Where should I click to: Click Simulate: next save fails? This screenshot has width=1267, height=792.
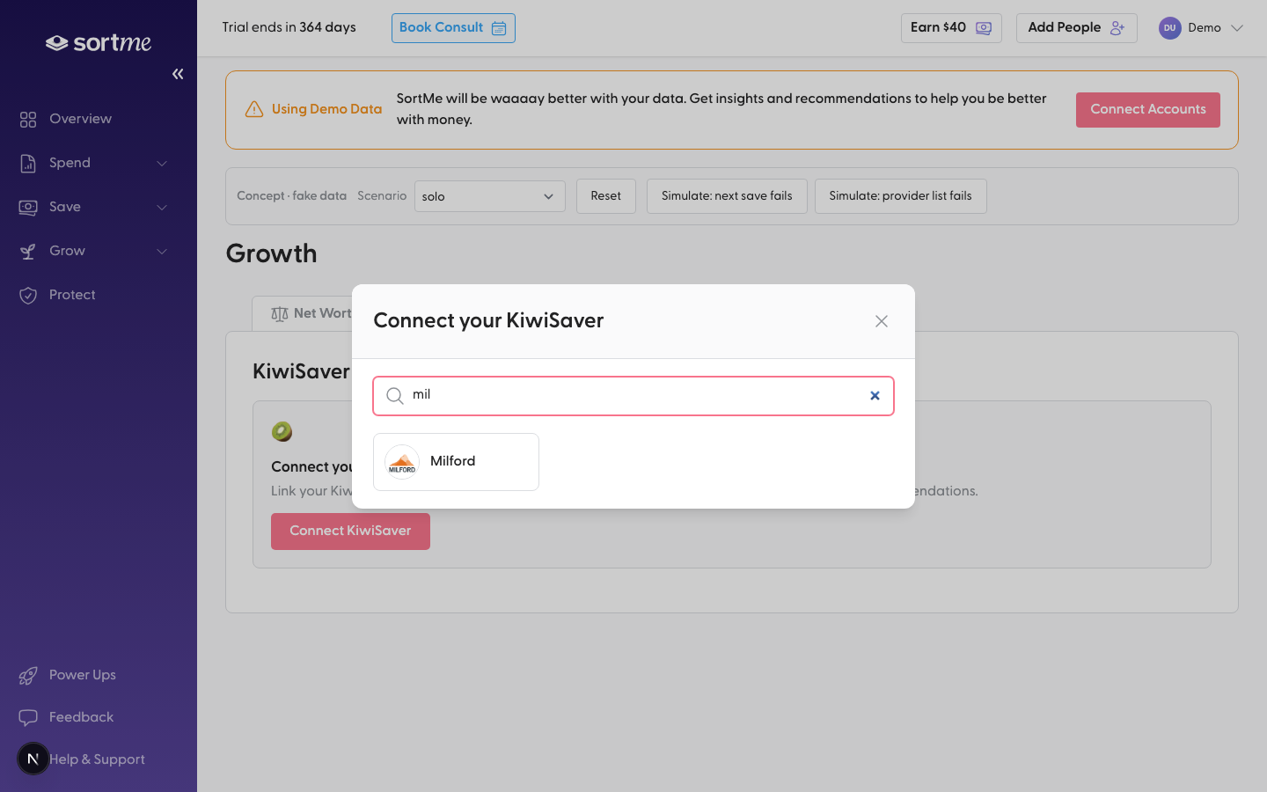(727, 196)
